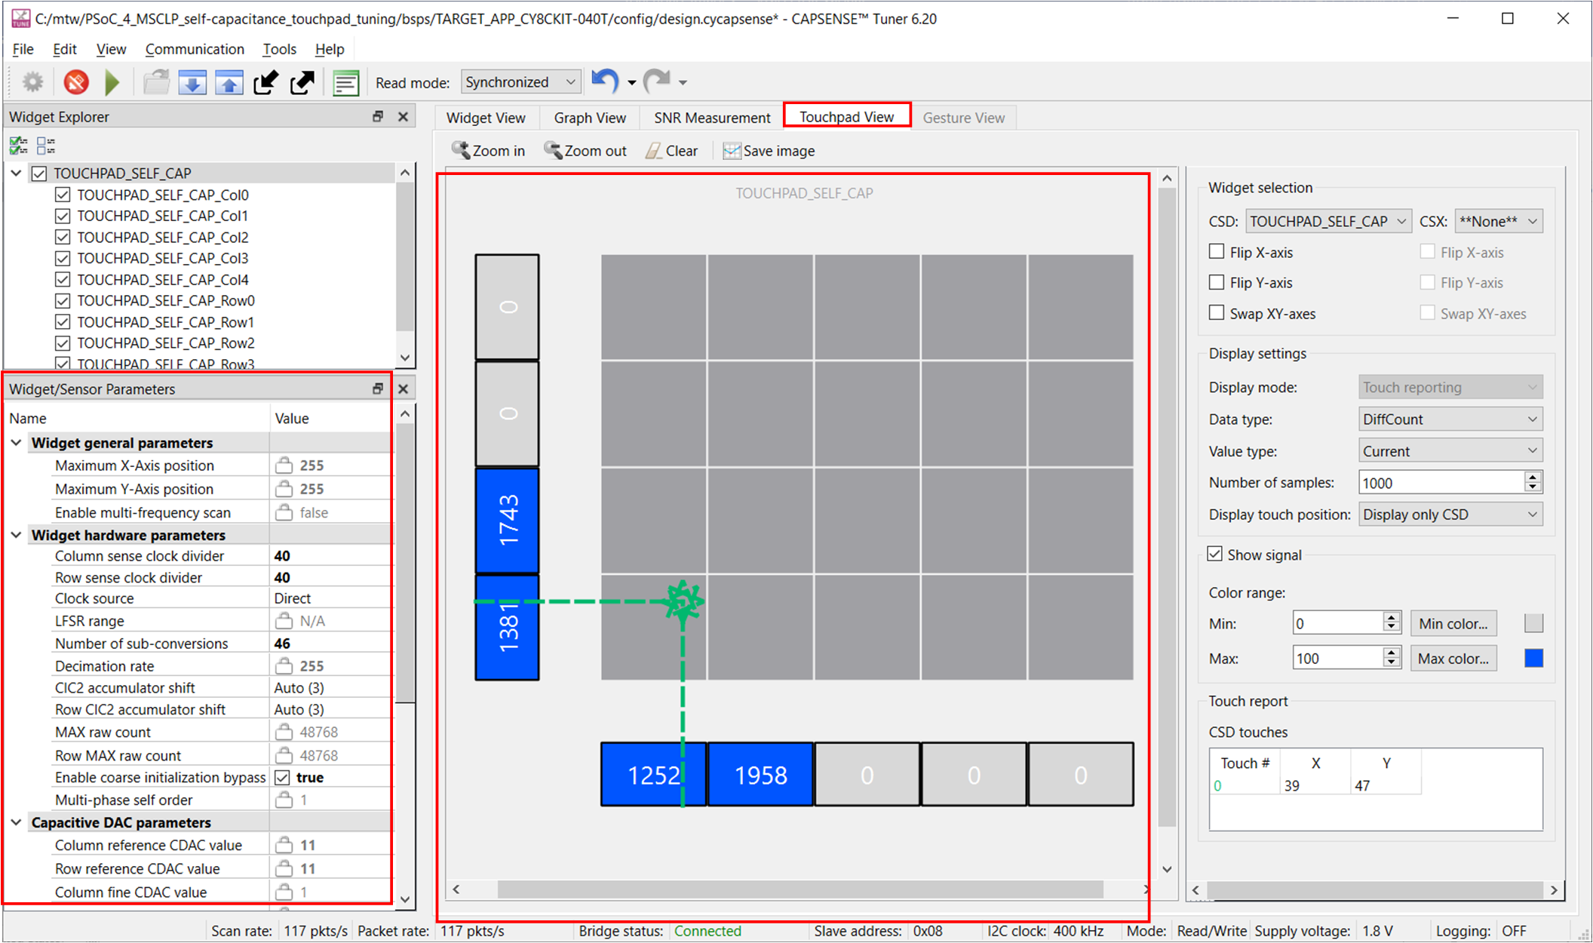Click the Min color... button
The image size is (1593, 943).
click(1453, 623)
